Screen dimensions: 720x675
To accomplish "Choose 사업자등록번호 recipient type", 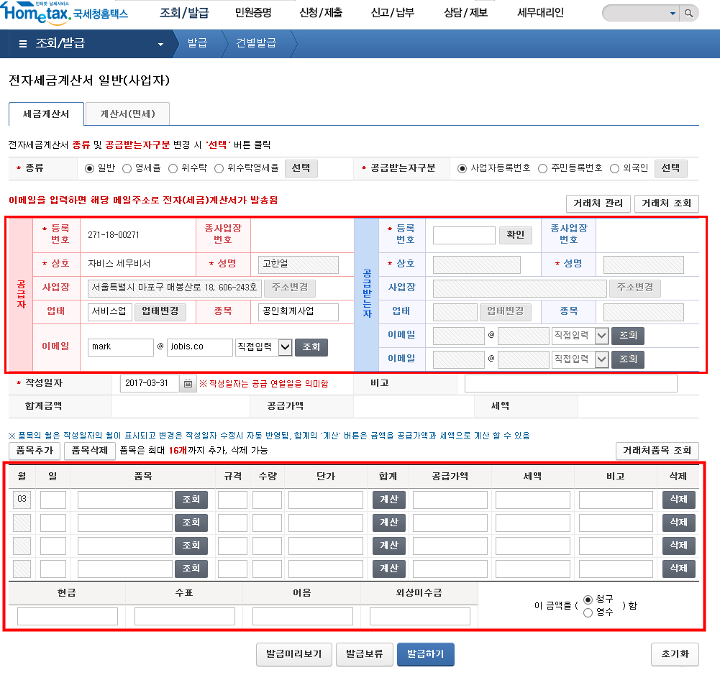I will (462, 168).
